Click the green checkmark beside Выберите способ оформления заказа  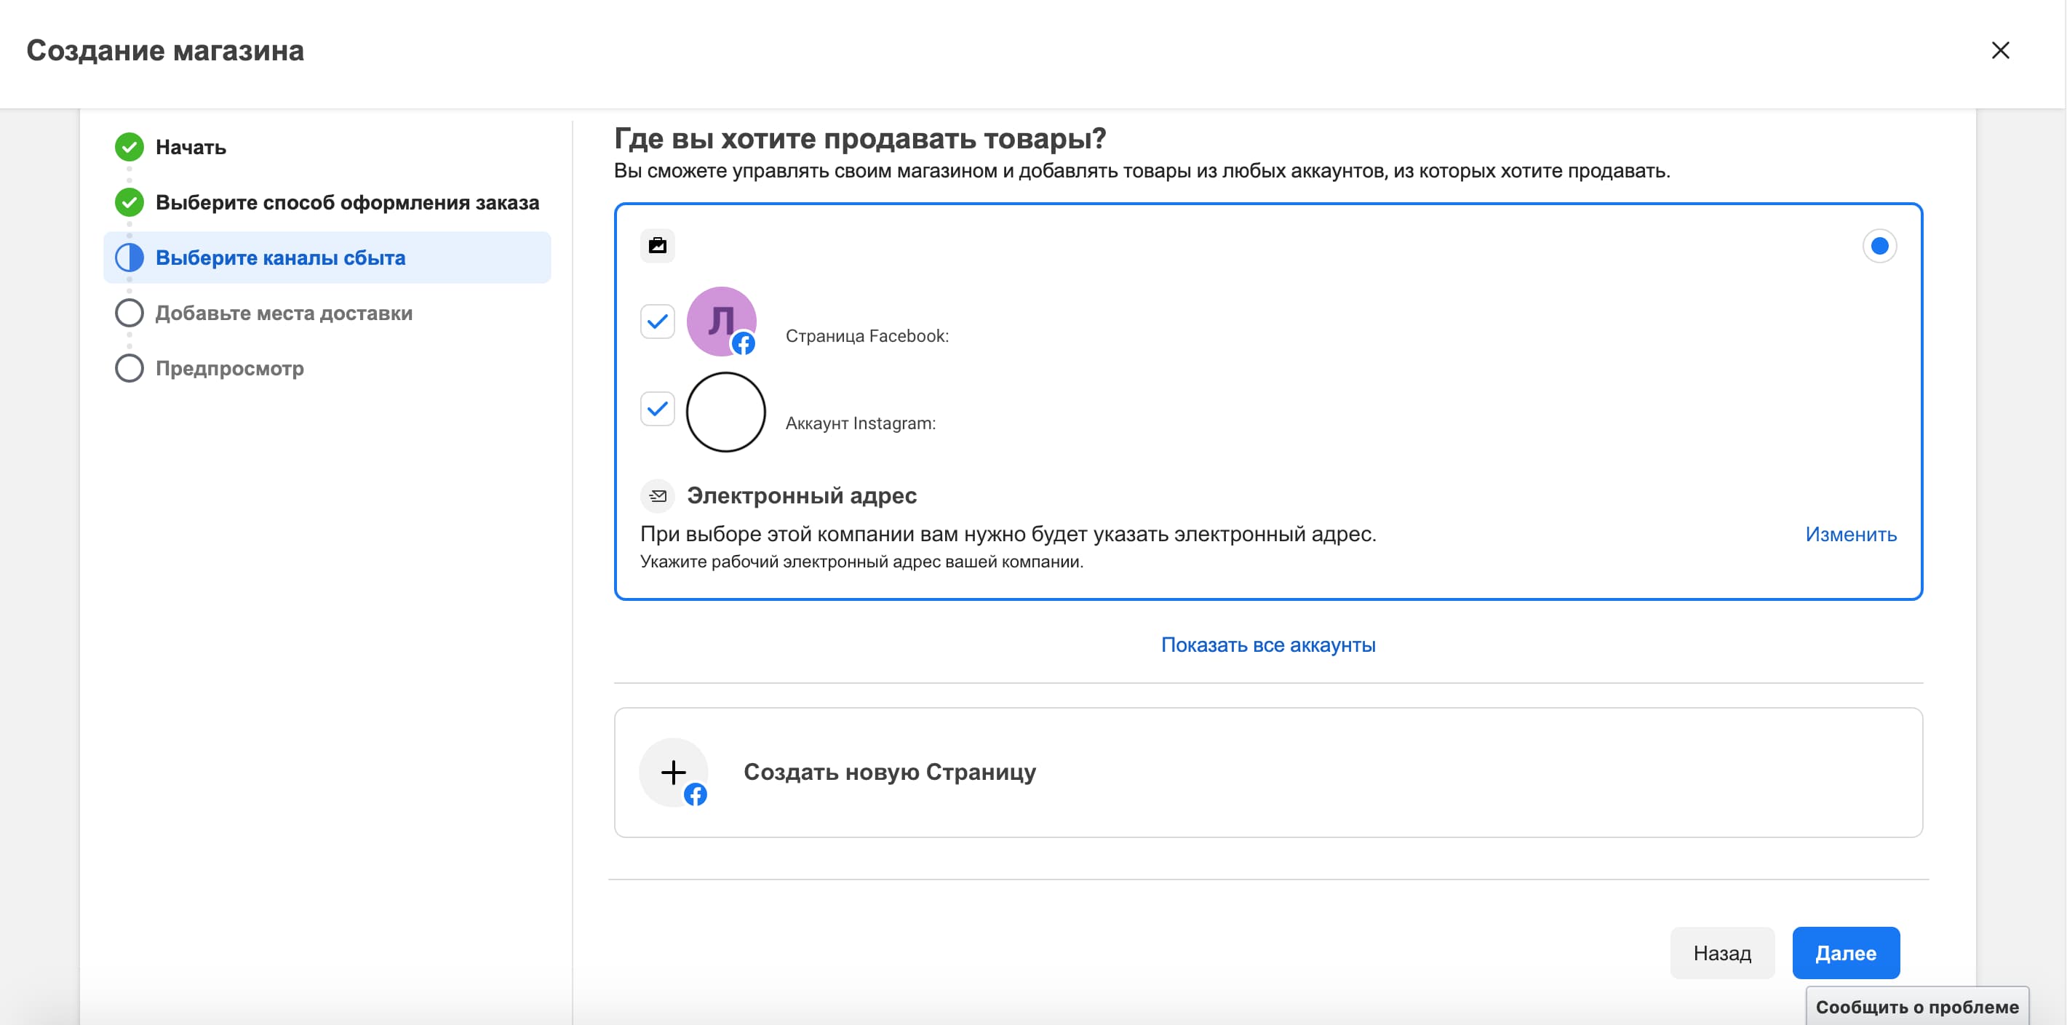(130, 202)
